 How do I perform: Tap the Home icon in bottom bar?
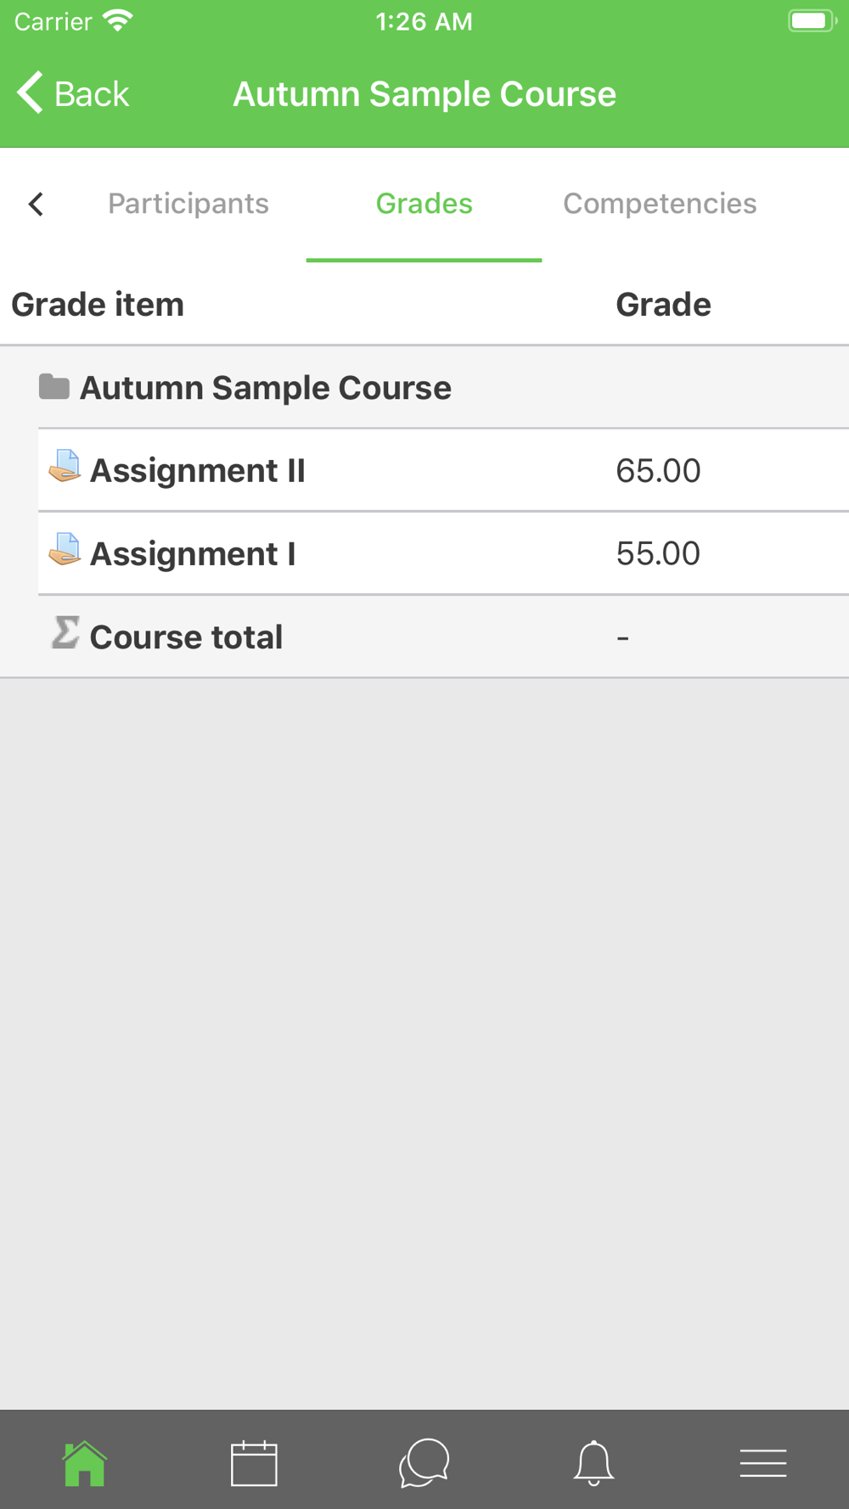pyautogui.click(x=84, y=1463)
